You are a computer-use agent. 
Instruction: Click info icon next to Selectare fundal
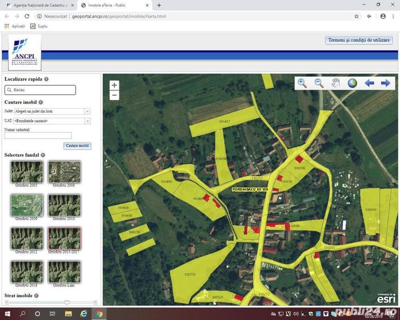(43, 155)
